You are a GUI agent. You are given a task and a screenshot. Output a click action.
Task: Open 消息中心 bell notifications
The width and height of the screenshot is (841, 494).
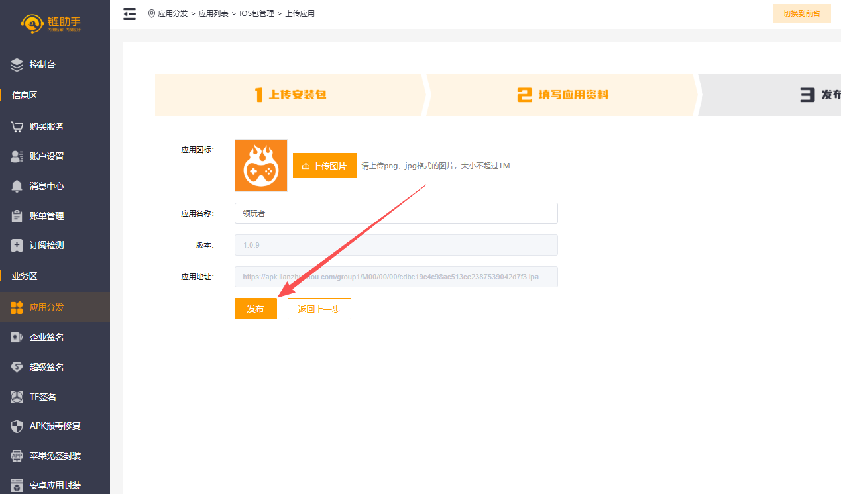pos(46,186)
